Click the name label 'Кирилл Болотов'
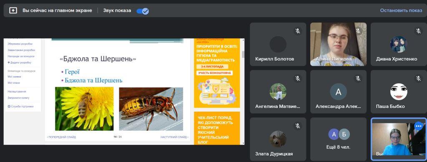Screen dimensions: 427x162 pyautogui.click(x=274, y=59)
